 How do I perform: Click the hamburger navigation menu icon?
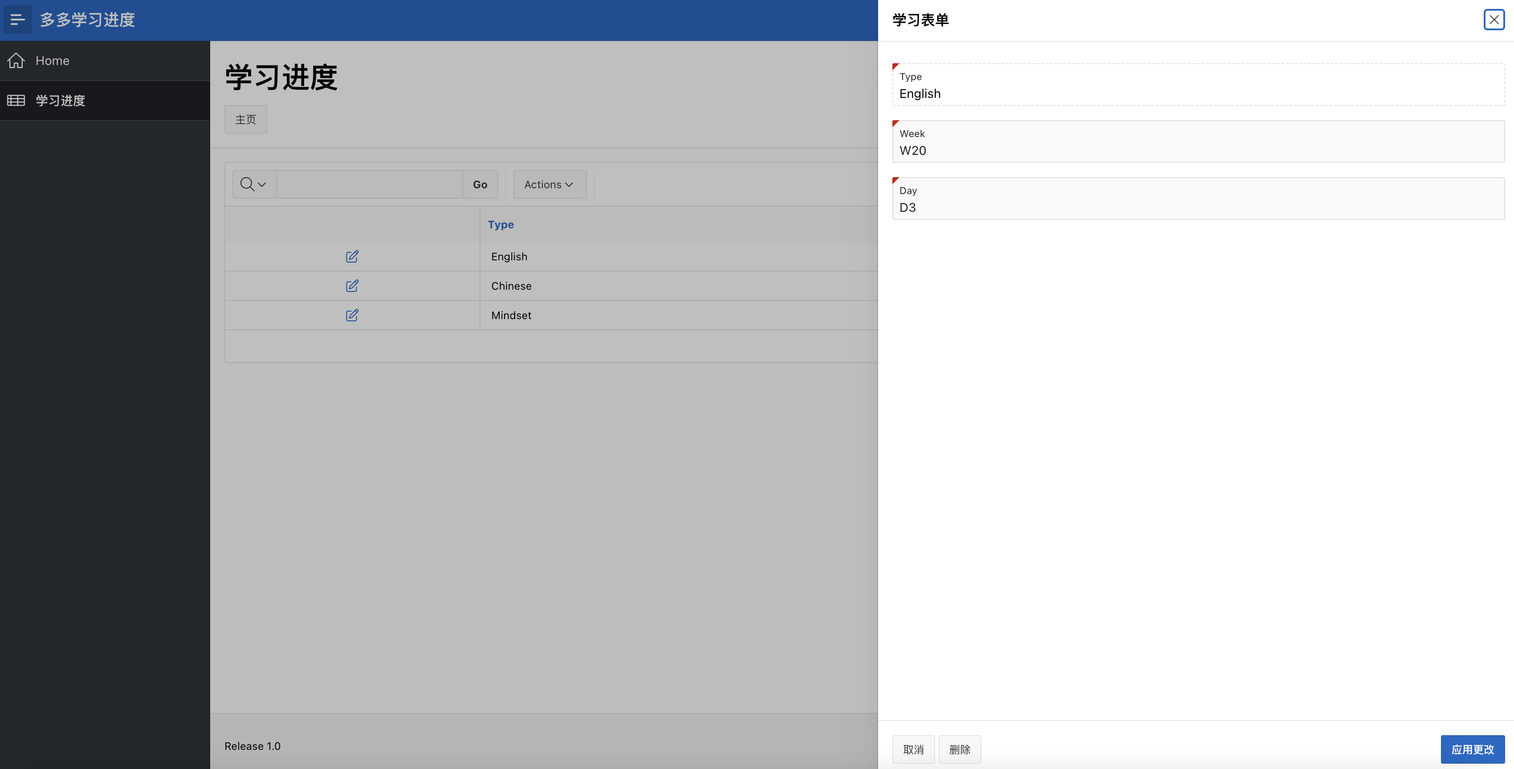click(18, 20)
